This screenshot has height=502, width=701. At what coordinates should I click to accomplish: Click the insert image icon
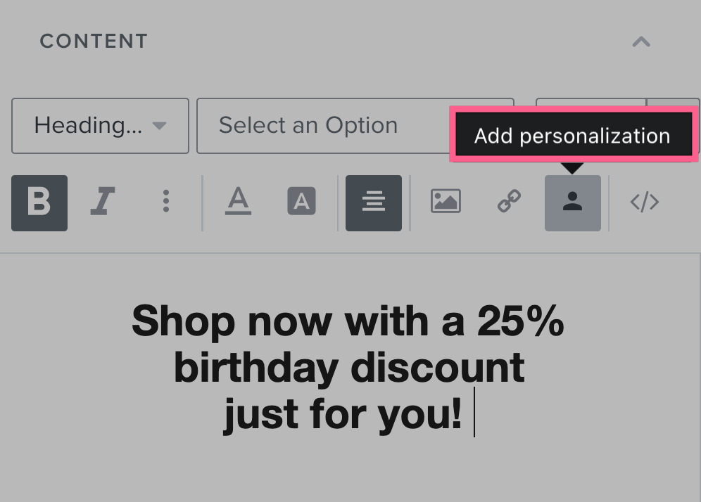[x=446, y=202]
